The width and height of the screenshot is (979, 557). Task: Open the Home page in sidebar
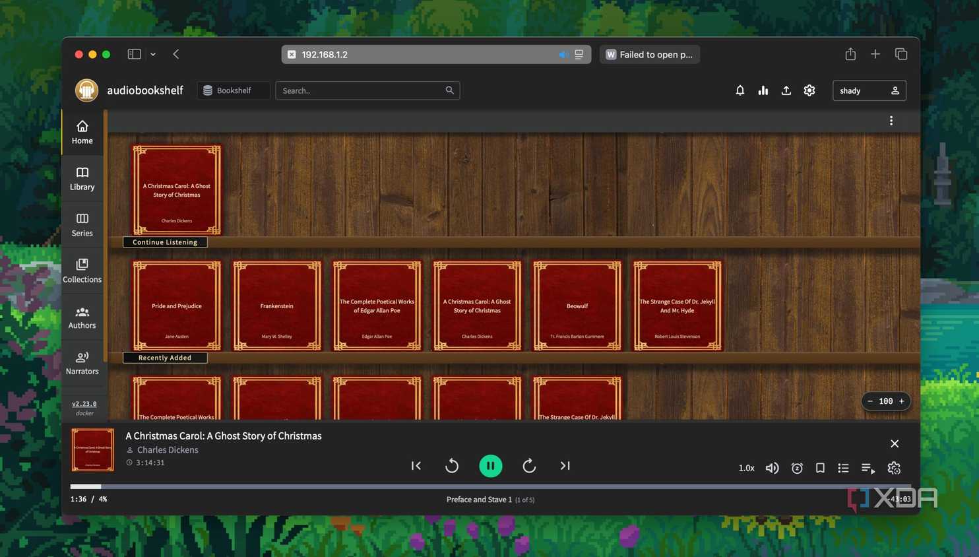(82, 132)
